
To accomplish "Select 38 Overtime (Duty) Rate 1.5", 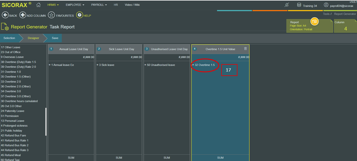I will (18, 62).
